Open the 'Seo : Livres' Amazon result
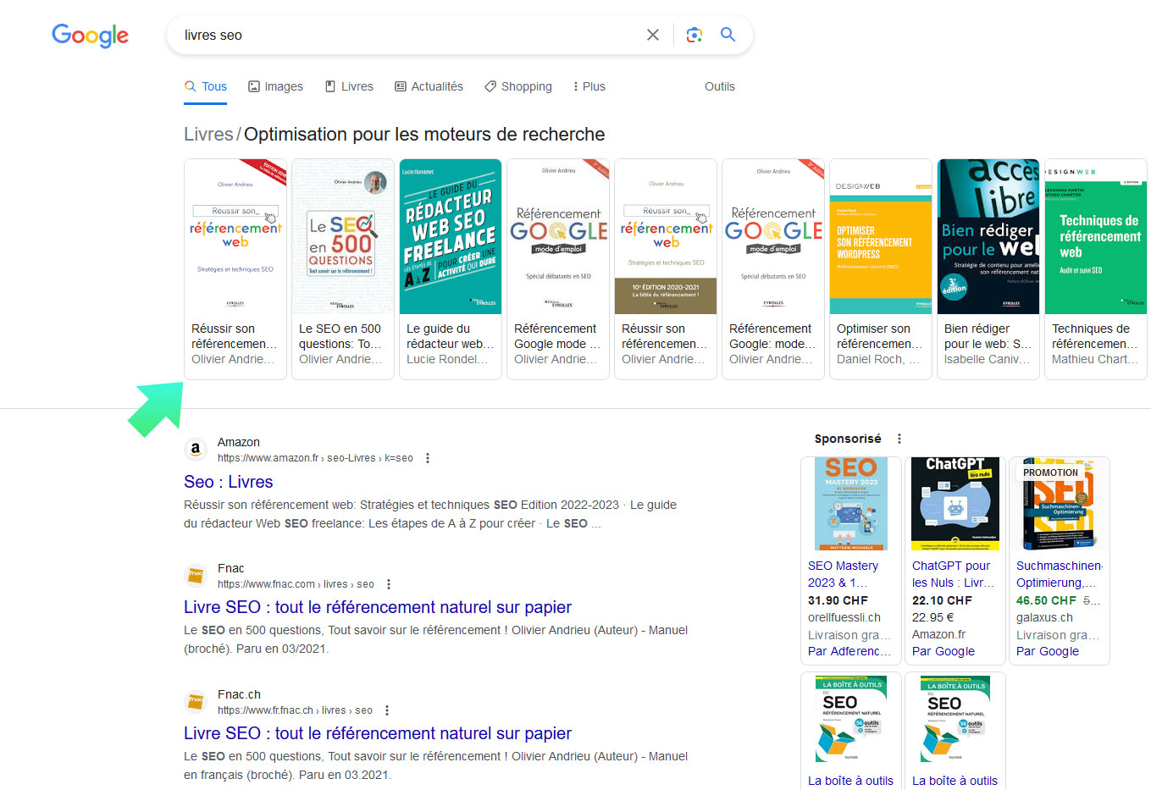 (x=229, y=482)
